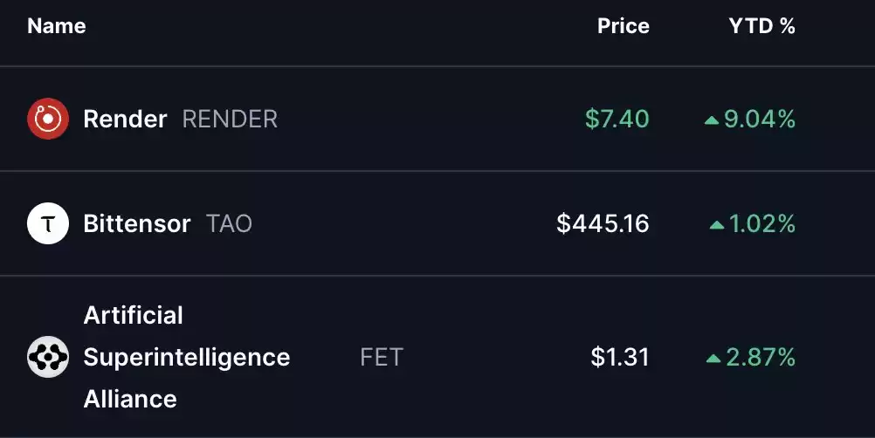Click the 9.04% YTD value
Image resolution: width=875 pixels, height=438 pixels.
[x=760, y=119]
